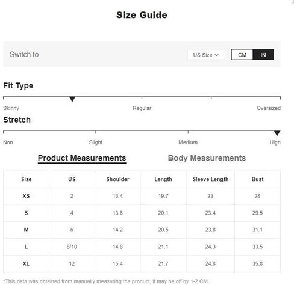Click the Bust column header

point(257,179)
